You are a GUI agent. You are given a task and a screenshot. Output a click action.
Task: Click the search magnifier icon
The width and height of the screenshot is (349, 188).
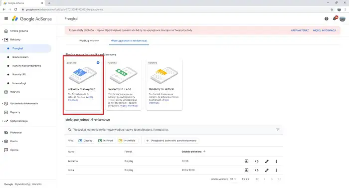point(70,130)
